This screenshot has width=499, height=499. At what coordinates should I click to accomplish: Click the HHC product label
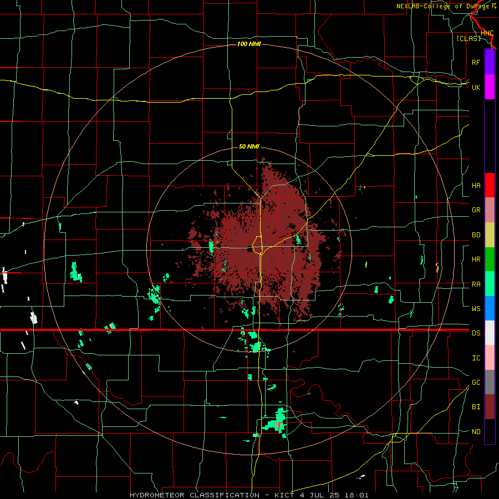point(487,33)
